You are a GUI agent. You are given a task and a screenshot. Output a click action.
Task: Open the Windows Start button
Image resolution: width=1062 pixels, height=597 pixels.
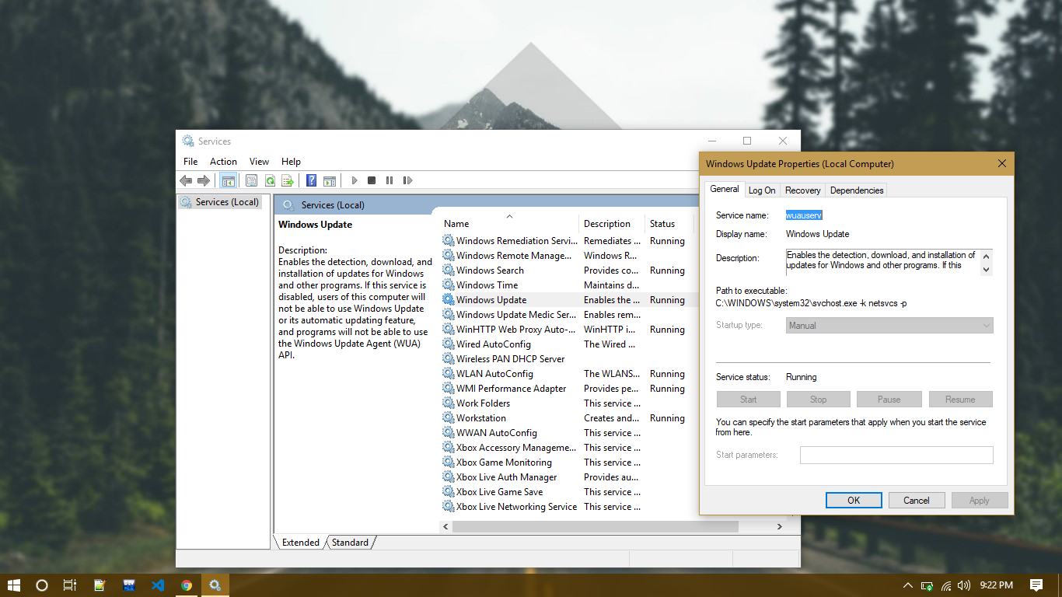13,585
